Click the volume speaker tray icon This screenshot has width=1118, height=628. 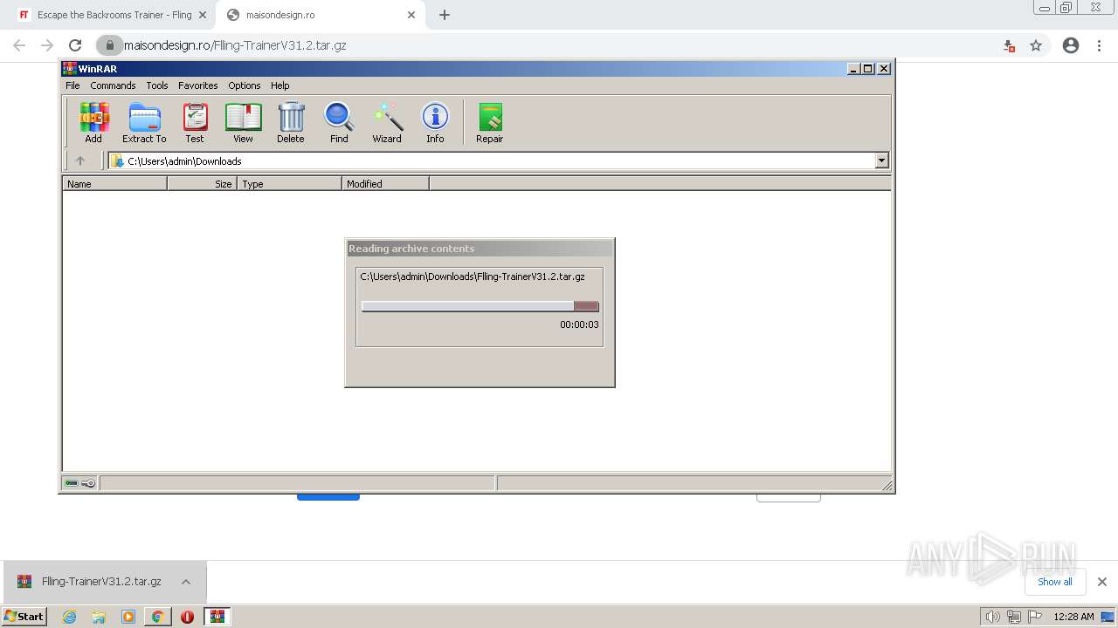(992, 617)
